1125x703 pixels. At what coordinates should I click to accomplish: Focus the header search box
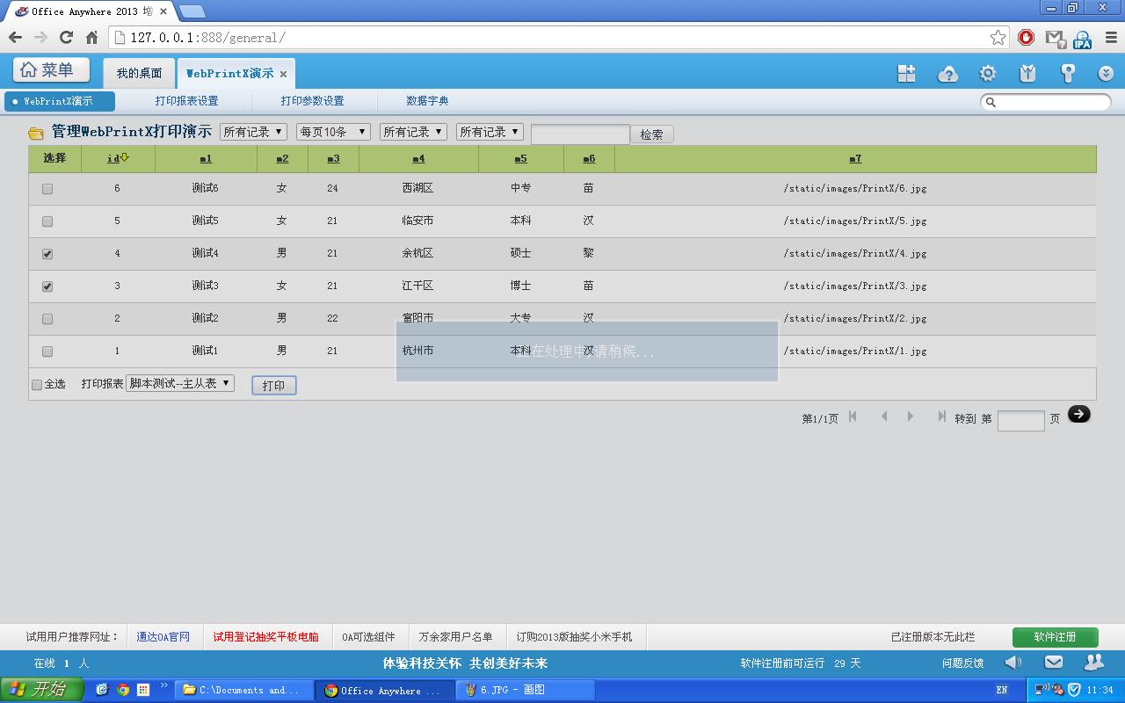(1046, 102)
